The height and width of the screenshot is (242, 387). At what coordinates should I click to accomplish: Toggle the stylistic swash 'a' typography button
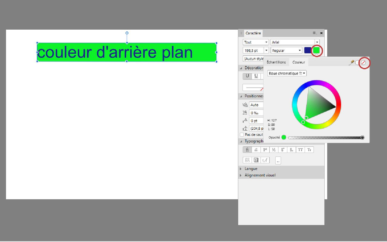click(256, 150)
